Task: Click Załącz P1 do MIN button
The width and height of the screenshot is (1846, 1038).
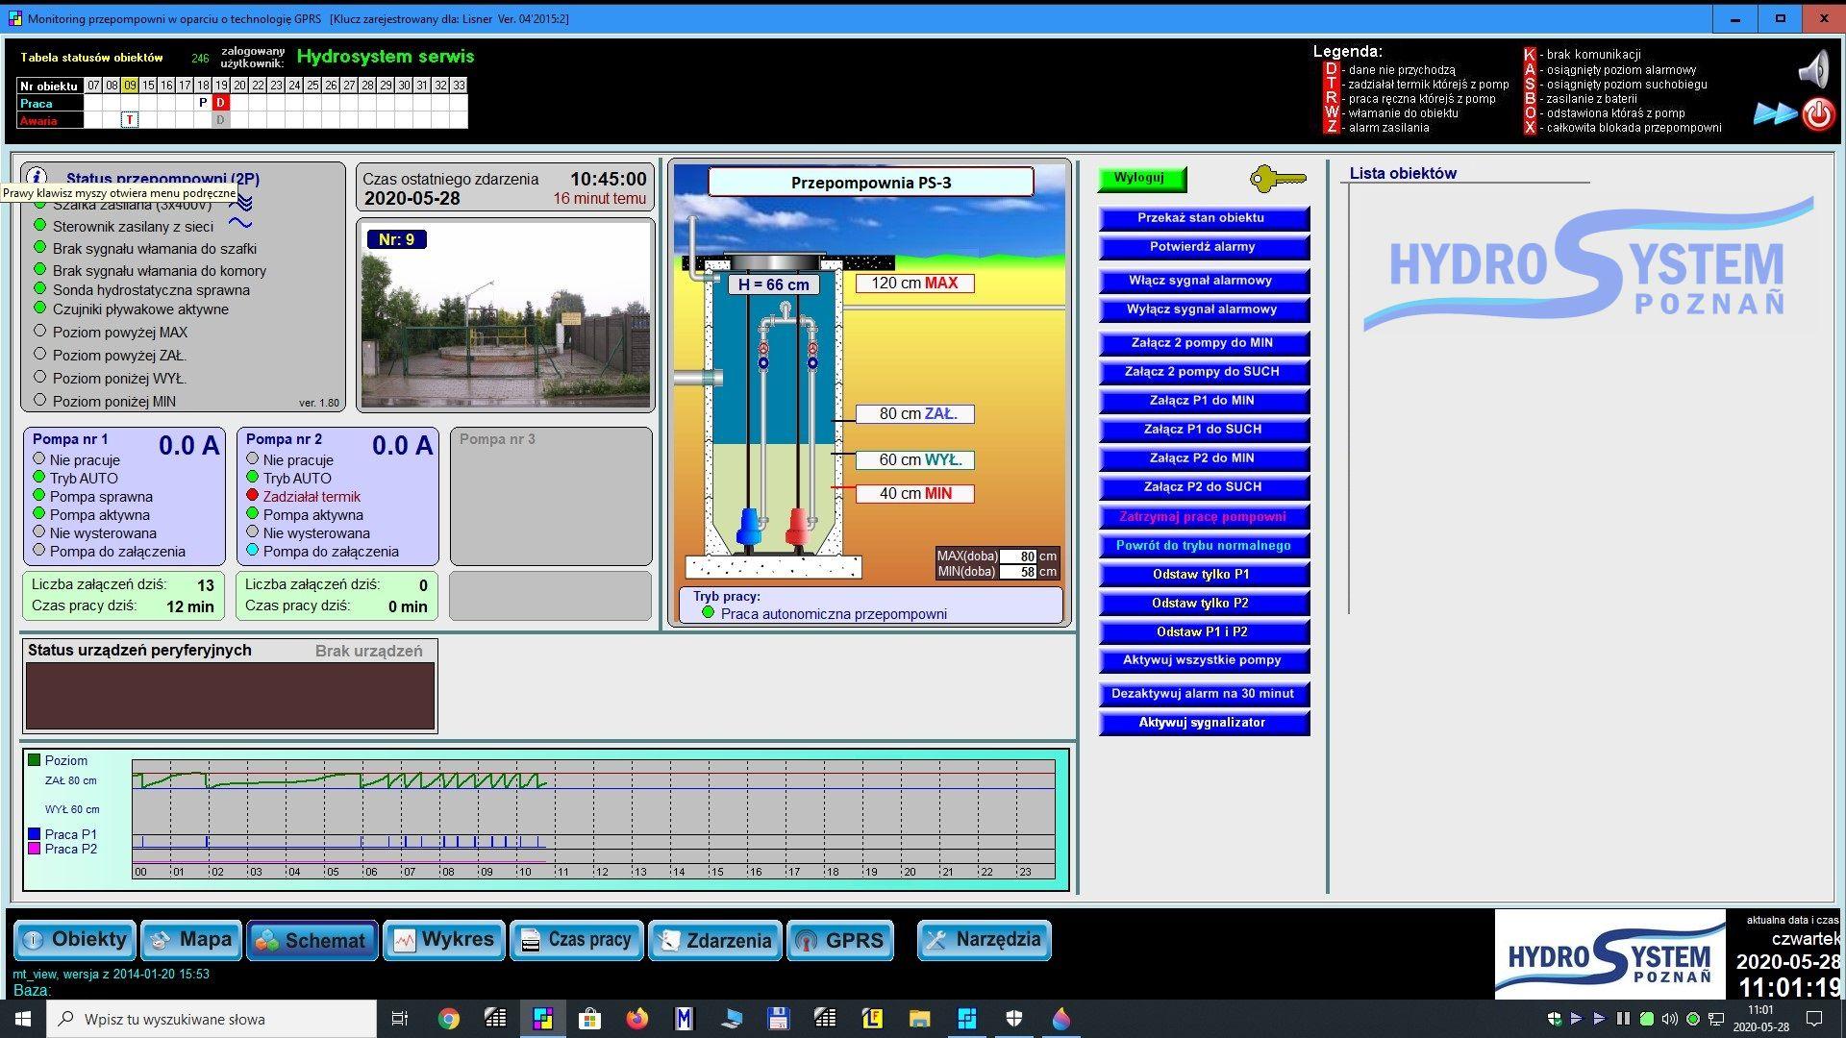Action: coord(1203,402)
